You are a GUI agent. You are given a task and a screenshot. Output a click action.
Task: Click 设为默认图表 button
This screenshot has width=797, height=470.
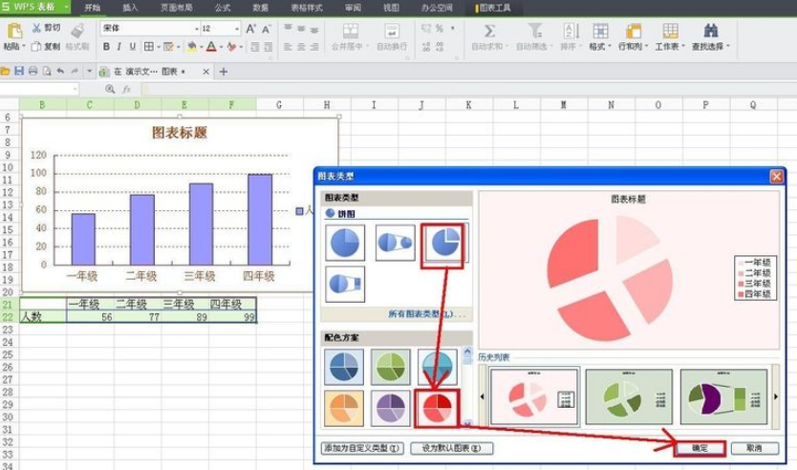click(451, 448)
